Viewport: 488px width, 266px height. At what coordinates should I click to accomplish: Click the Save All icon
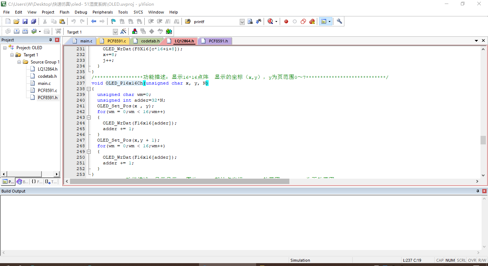point(34,21)
